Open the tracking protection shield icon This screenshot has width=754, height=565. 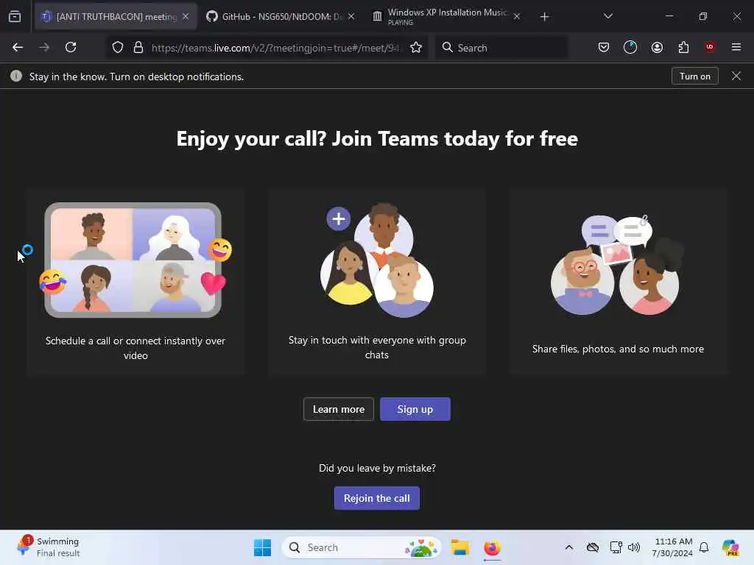(118, 47)
